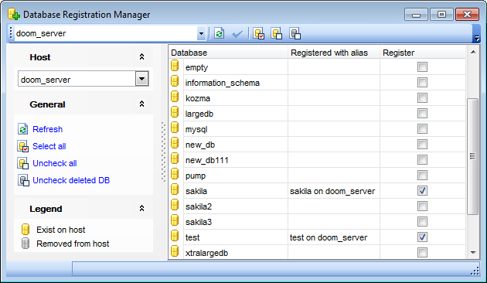The width and height of the screenshot is (487, 283).
Task: Click the Register column header
Action: (x=422, y=53)
